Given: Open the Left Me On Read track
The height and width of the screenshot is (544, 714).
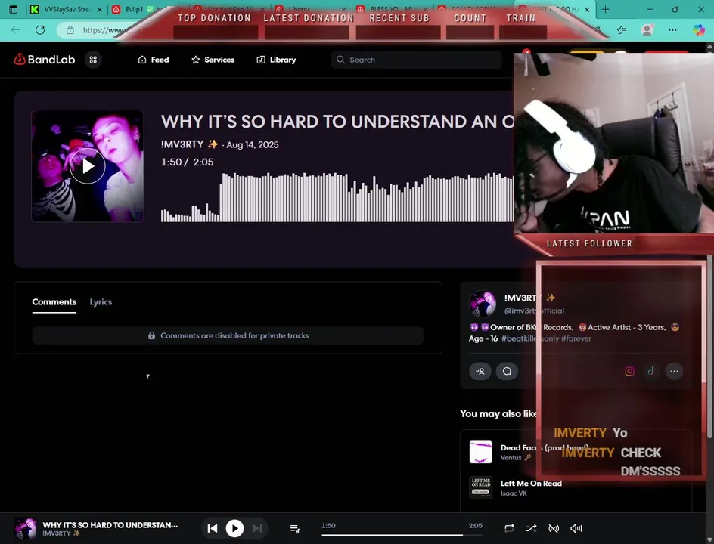Looking at the screenshot, I should (x=531, y=484).
